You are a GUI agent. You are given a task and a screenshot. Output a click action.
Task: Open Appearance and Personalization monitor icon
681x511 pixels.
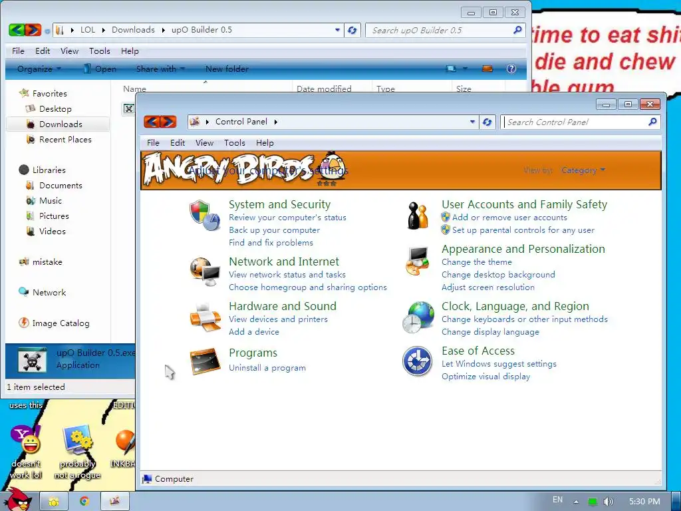tap(418, 260)
